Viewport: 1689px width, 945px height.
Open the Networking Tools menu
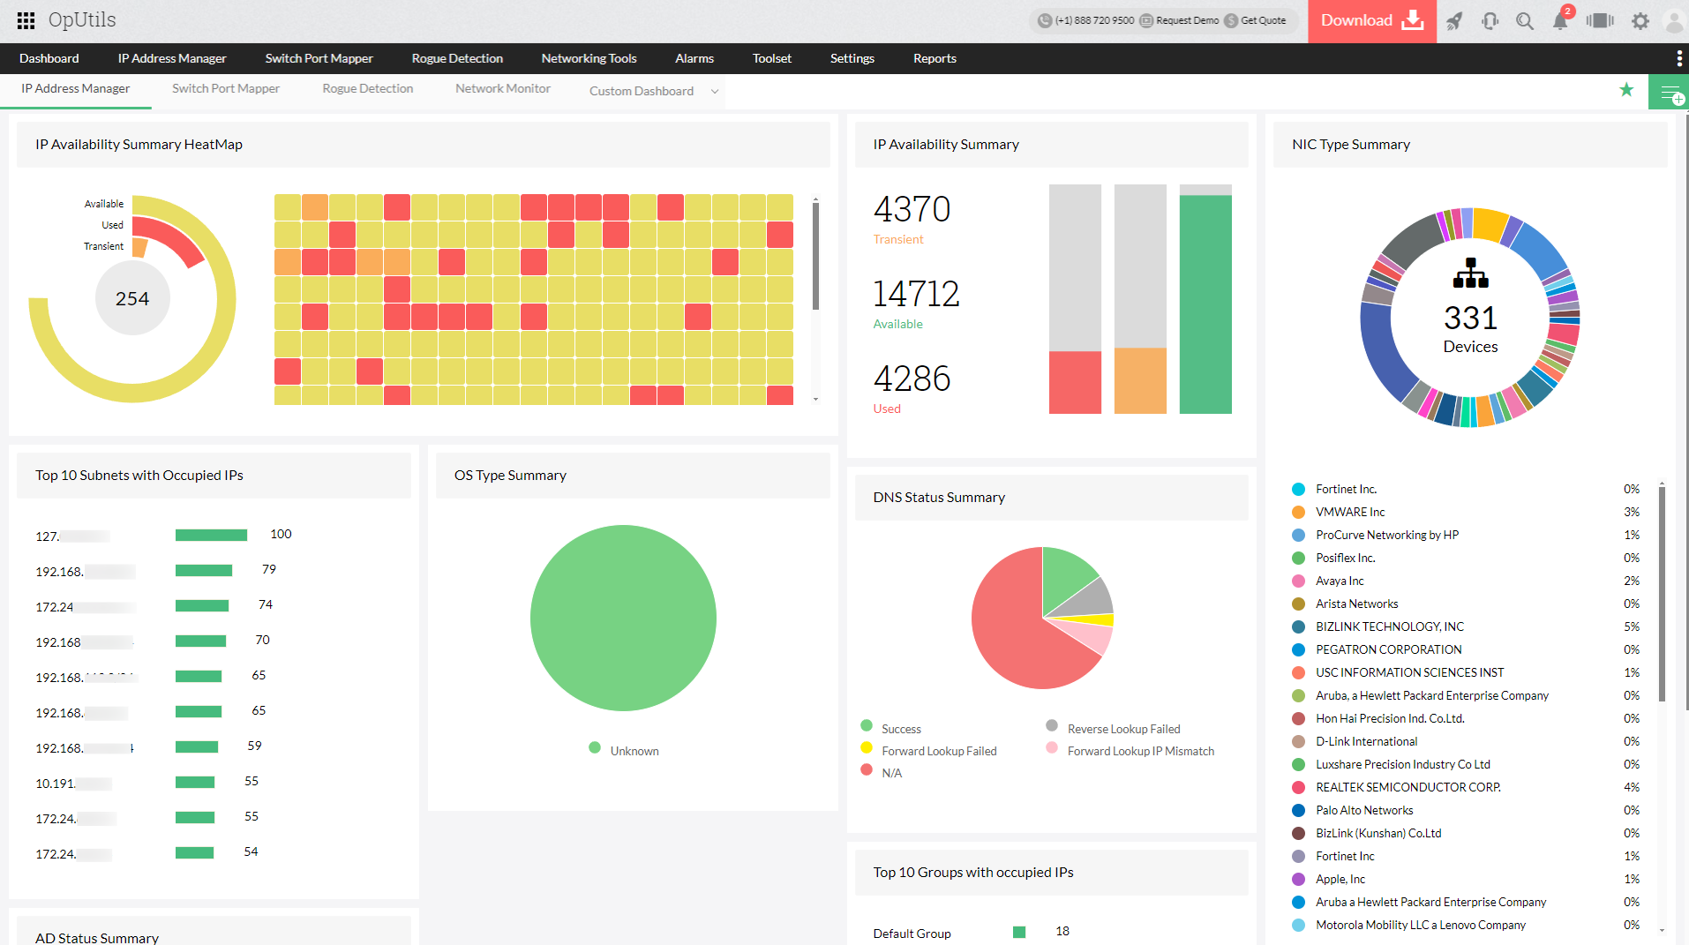click(x=589, y=58)
